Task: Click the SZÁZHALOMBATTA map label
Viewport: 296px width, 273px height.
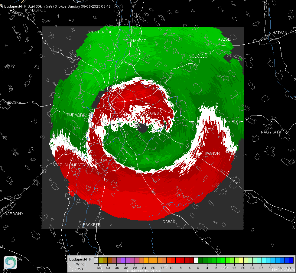Action: pos(70,165)
